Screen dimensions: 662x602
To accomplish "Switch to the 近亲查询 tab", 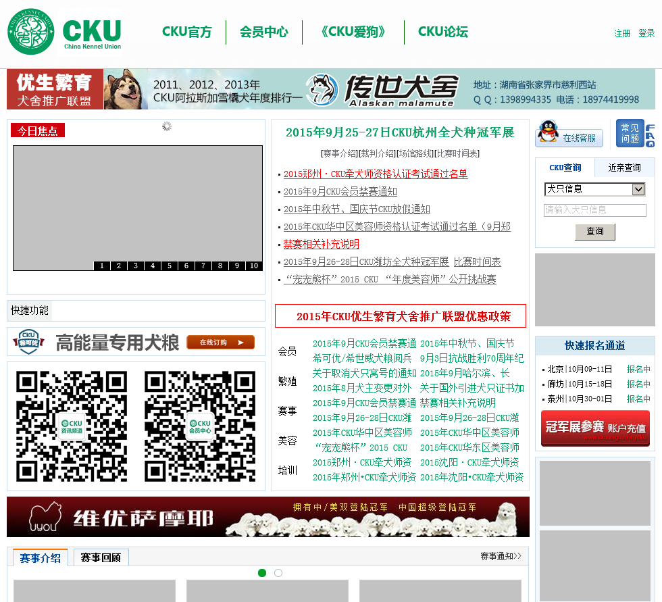I will 624,168.
